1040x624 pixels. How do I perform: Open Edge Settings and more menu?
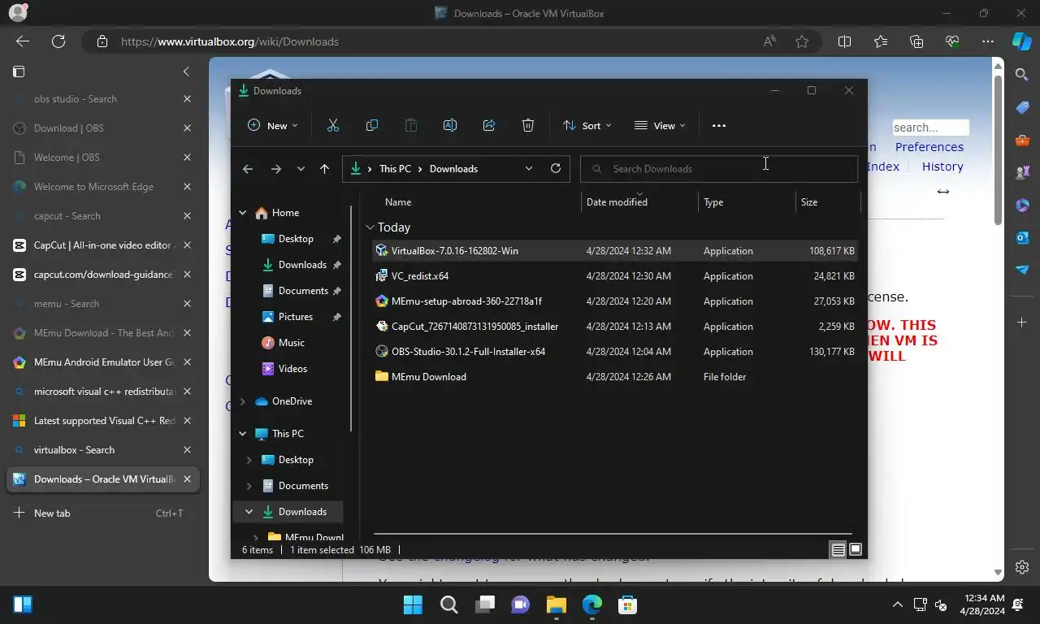click(988, 41)
